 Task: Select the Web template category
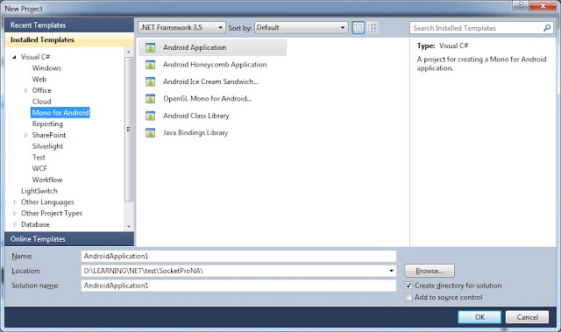pos(39,79)
